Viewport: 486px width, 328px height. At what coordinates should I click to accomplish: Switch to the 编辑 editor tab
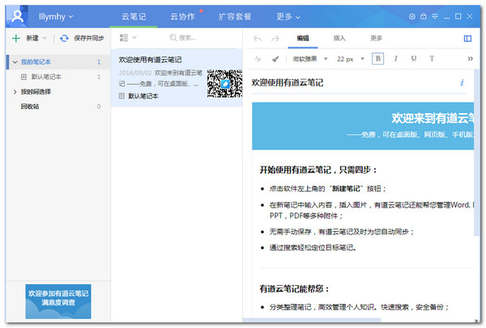(303, 38)
